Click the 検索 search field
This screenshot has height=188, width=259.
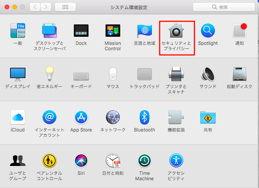point(223,7)
